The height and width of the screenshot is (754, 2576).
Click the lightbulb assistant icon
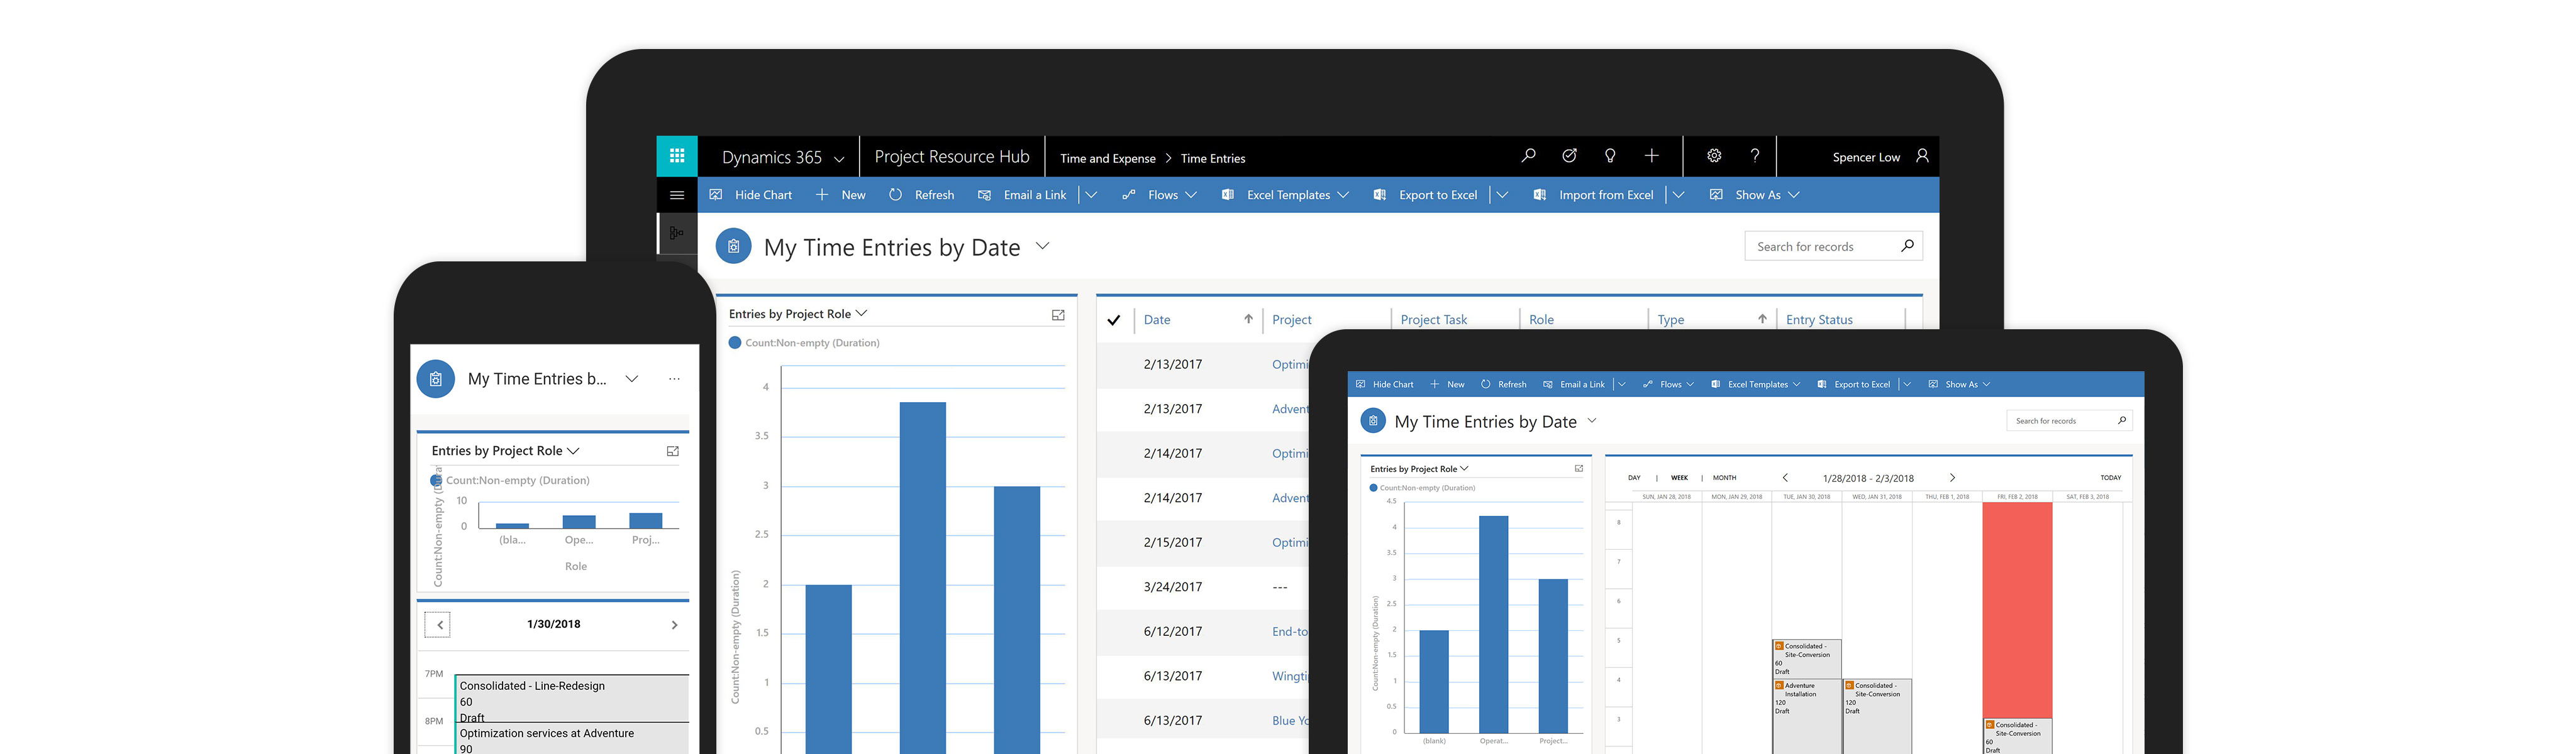coord(1610,156)
